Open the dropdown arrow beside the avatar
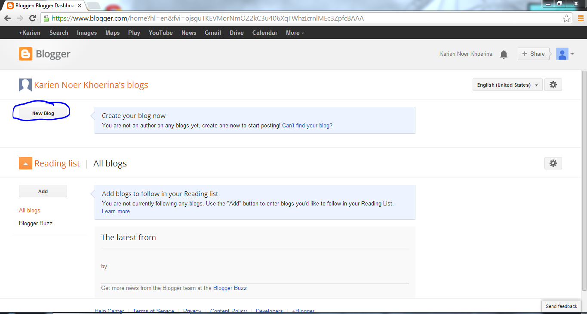Screen dimensions: 587x314 [x=572, y=54]
